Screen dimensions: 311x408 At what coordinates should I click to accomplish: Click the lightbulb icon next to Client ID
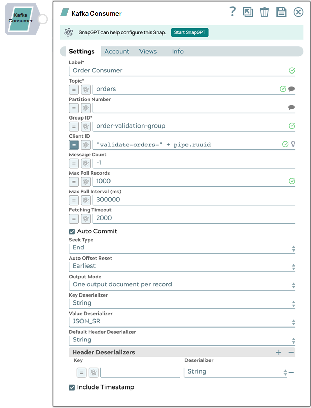(293, 144)
